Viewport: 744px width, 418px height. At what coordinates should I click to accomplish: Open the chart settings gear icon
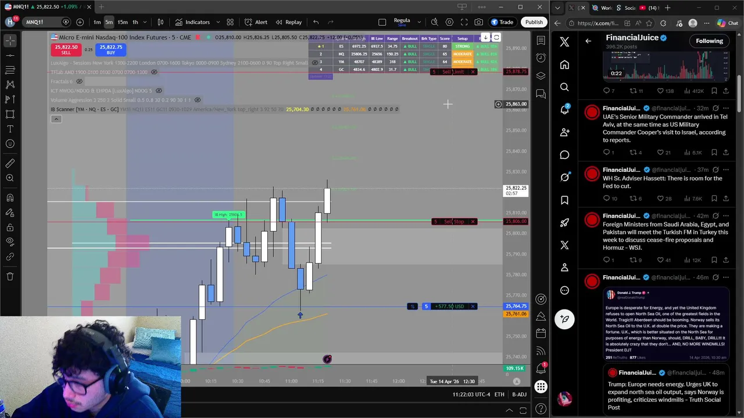click(449, 22)
